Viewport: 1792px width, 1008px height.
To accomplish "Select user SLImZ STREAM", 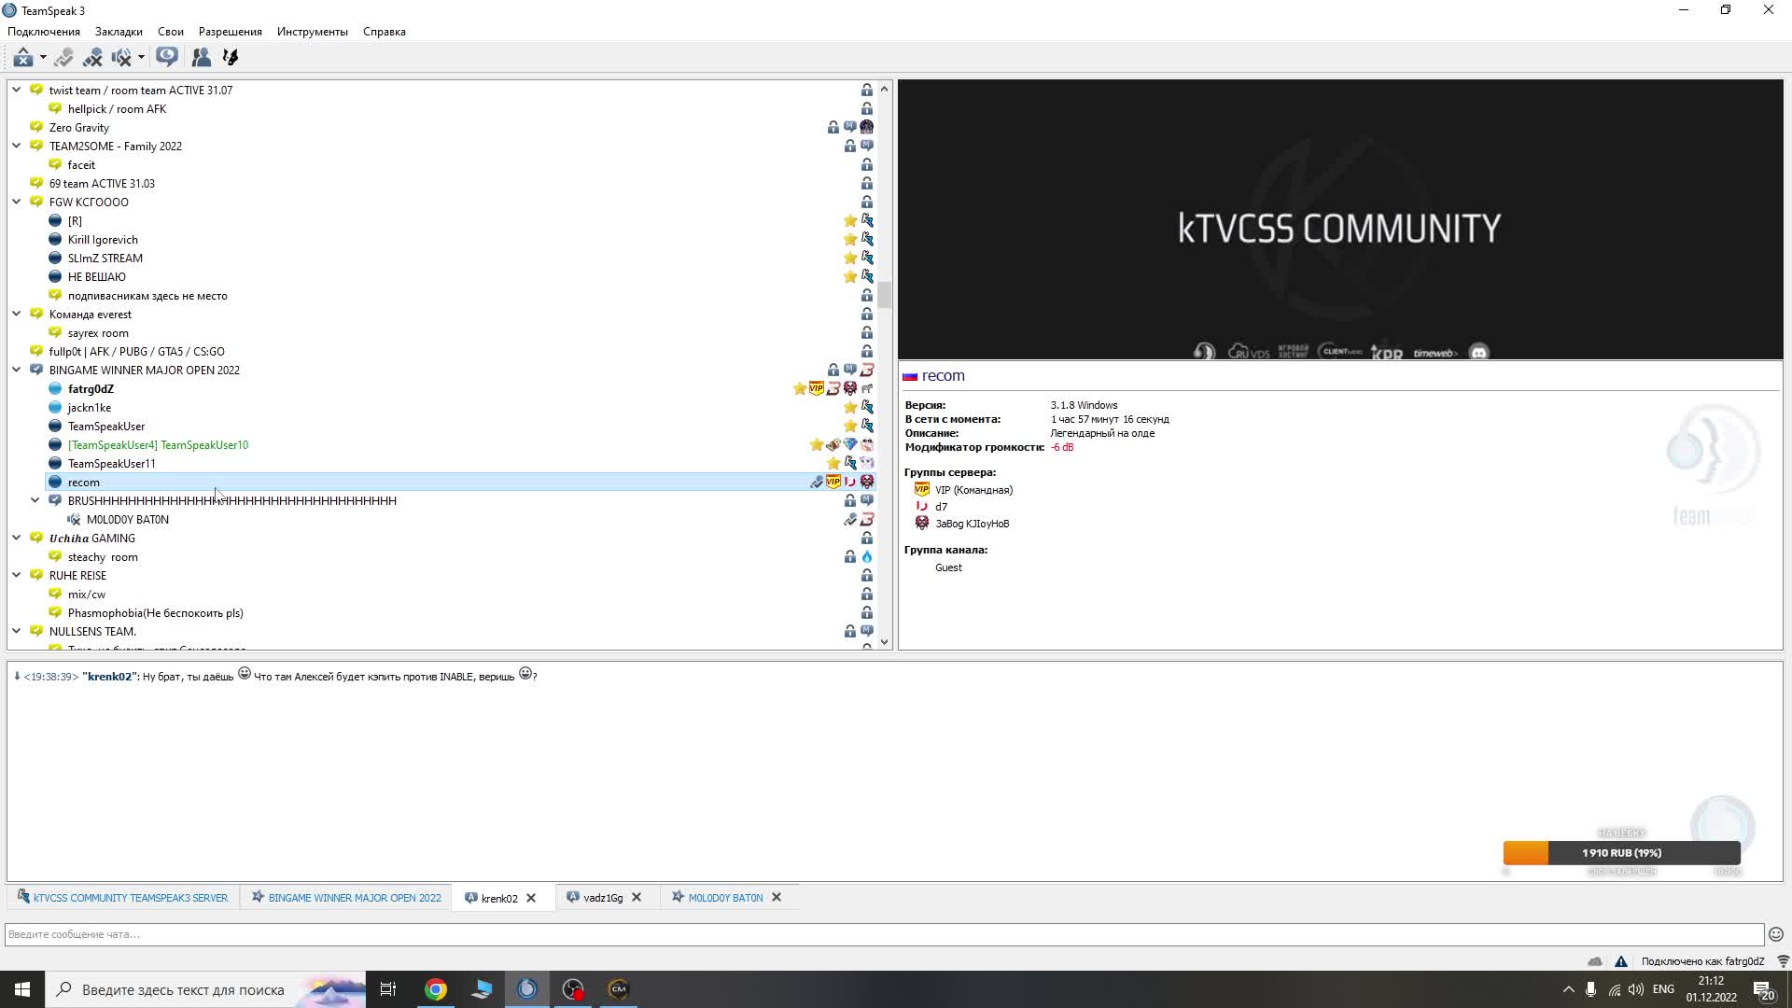I will 105,259.
